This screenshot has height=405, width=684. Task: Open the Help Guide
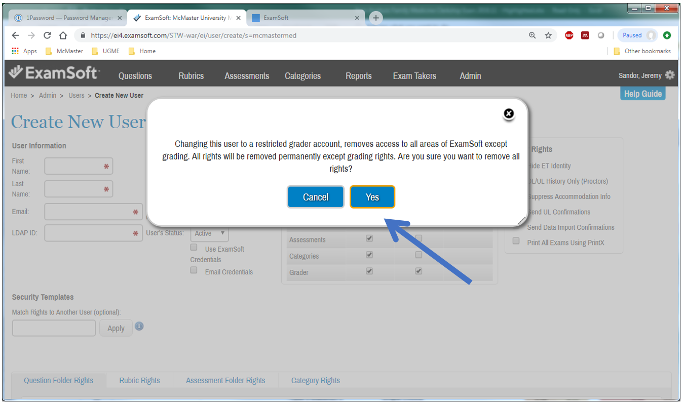pos(643,94)
